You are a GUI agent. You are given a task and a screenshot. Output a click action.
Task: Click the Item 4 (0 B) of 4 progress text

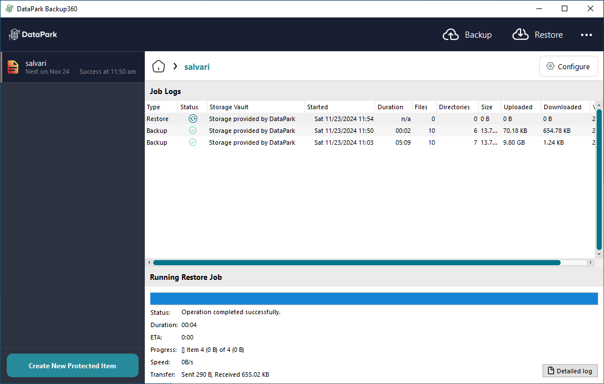click(x=212, y=350)
